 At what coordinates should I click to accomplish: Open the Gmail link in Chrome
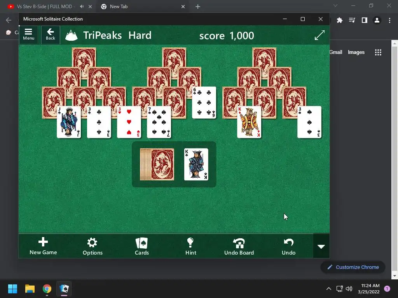336,52
